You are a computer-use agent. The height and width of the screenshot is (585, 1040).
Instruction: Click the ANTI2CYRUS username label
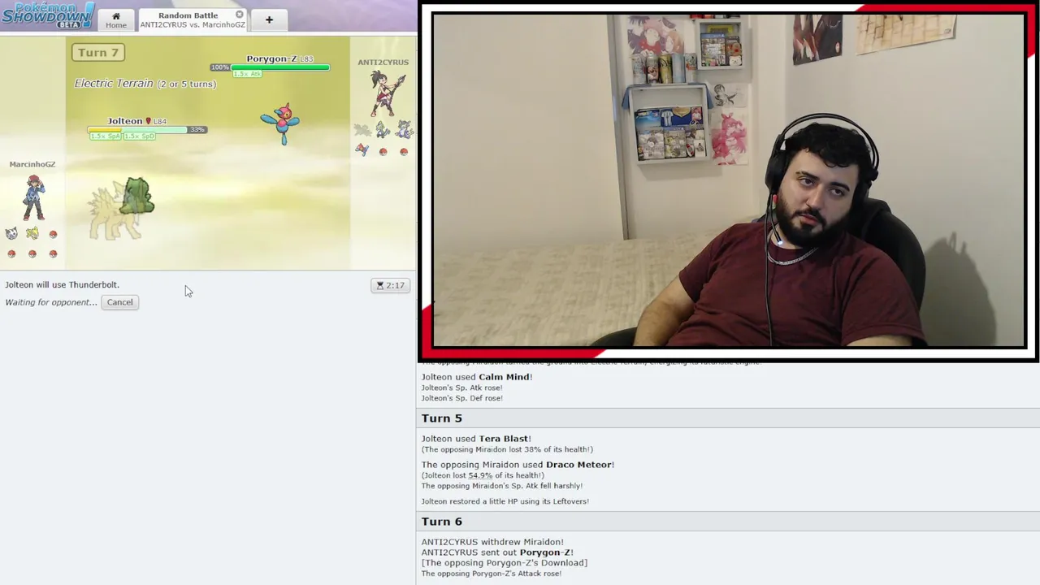(383, 63)
